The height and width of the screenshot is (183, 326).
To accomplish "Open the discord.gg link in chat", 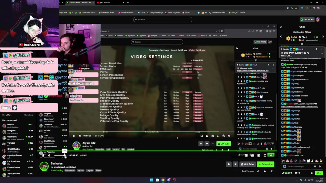I will click(294, 67).
